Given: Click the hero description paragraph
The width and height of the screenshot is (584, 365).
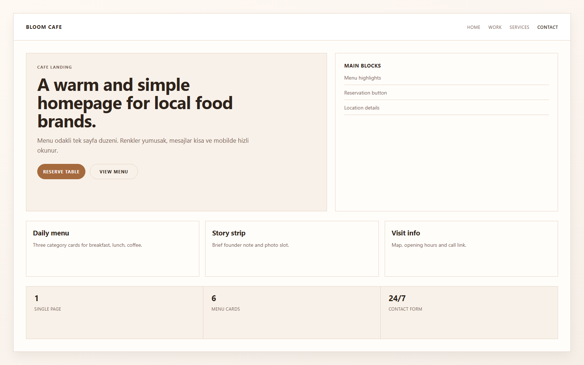Looking at the screenshot, I should pyautogui.click(x=143, y=145).
